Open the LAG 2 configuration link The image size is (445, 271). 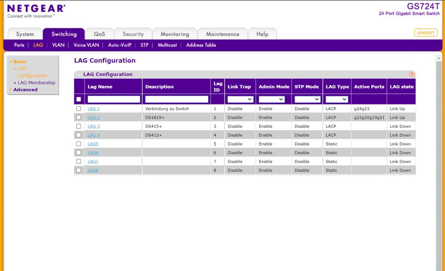(94, 117)
